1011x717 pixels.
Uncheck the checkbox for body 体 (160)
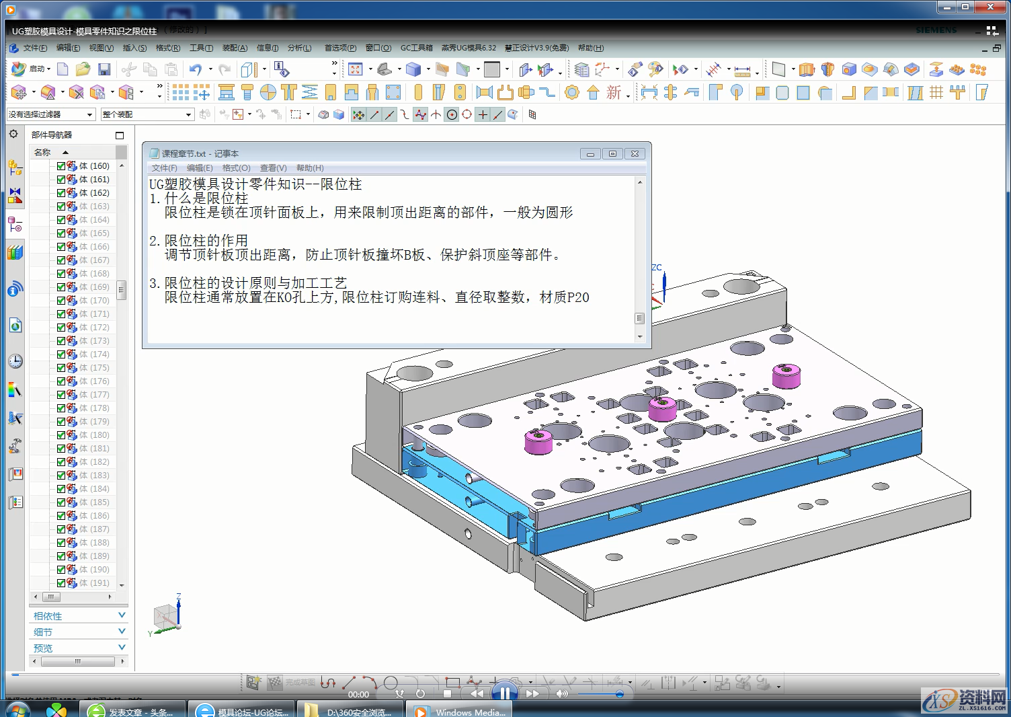click(61, 166)
